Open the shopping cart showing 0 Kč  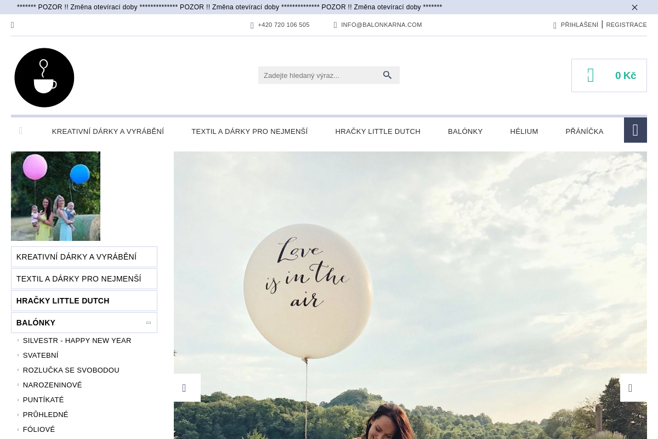[x=609, y=76]
